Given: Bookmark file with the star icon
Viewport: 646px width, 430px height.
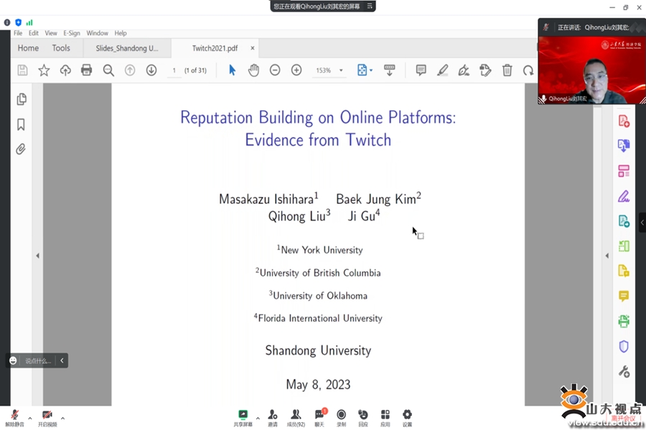Looking at the screenshot, I should [x=44, y=70].
